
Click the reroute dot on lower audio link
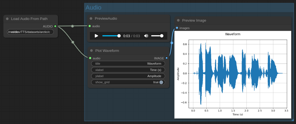(73, 42)
